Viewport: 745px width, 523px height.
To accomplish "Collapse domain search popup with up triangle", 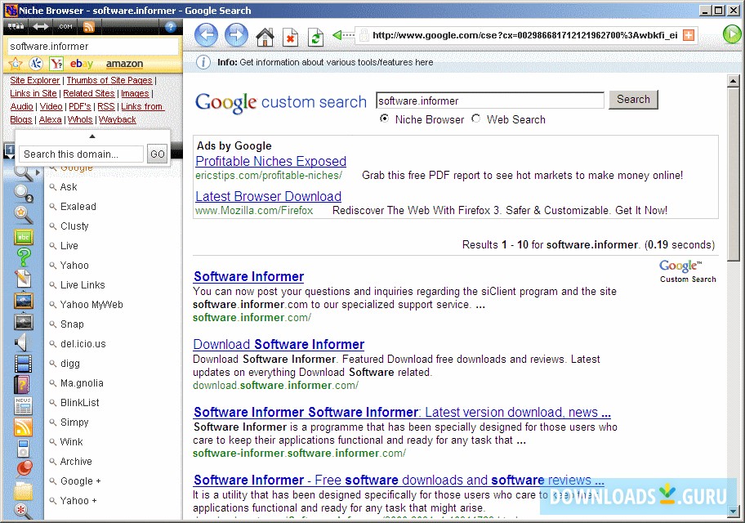I will coord(92,136).
